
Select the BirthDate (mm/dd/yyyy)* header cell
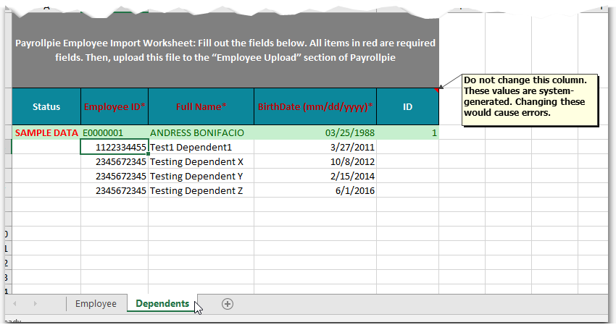click(315, 106)
